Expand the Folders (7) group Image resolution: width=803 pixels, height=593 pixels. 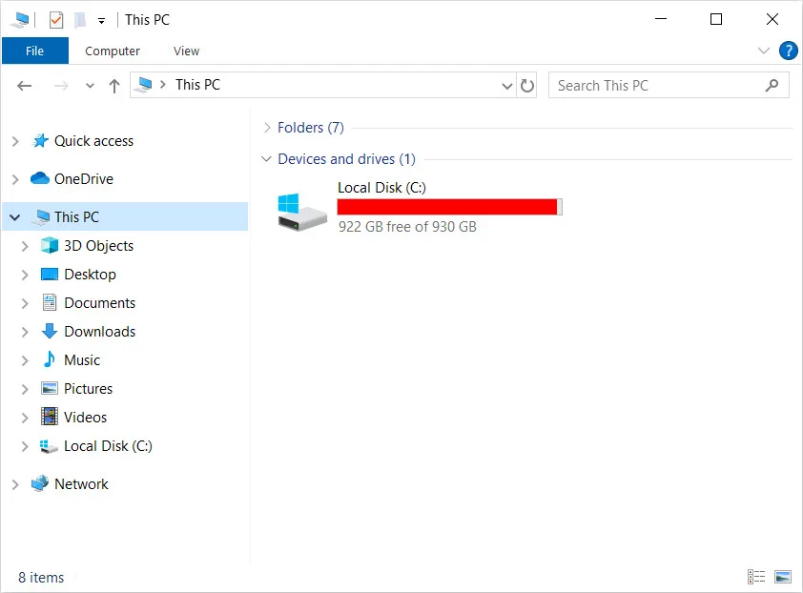[266, 128]
